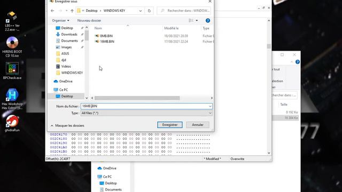Open the view options dropdown arrow
Image resolution: width=342 pixels, height=192 pixels.
(197, 20)
